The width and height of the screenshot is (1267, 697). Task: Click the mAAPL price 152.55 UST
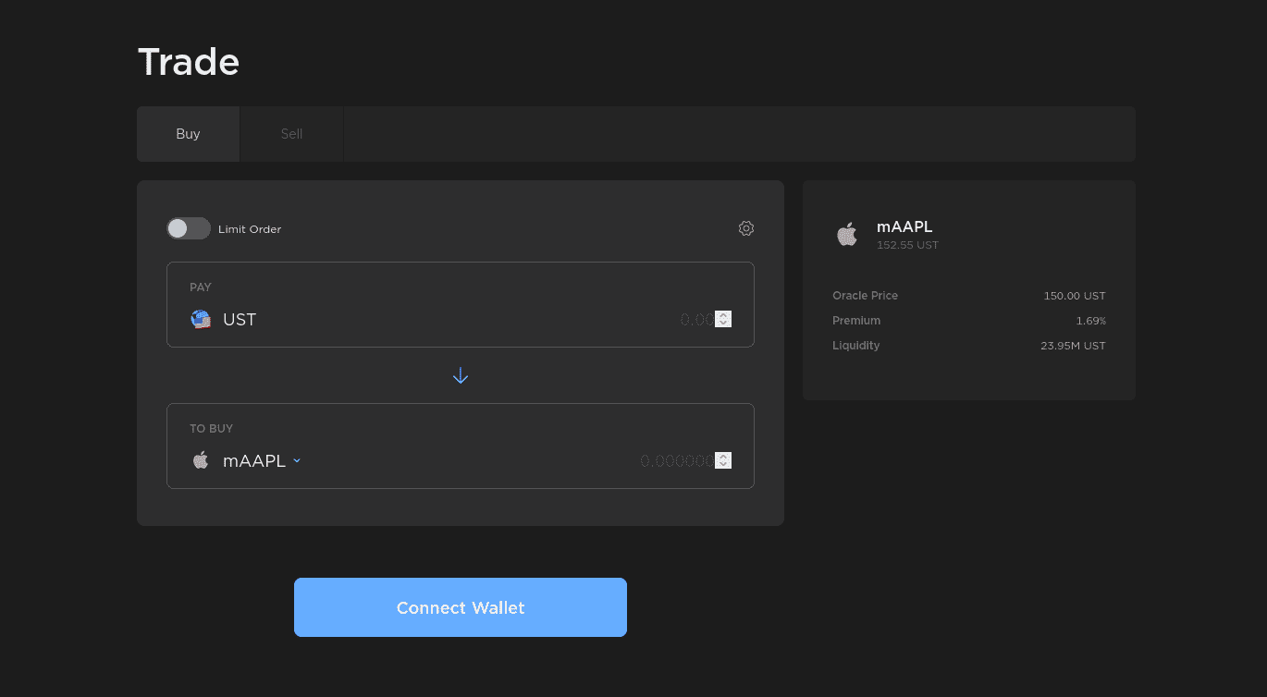(x=907, y=245)
